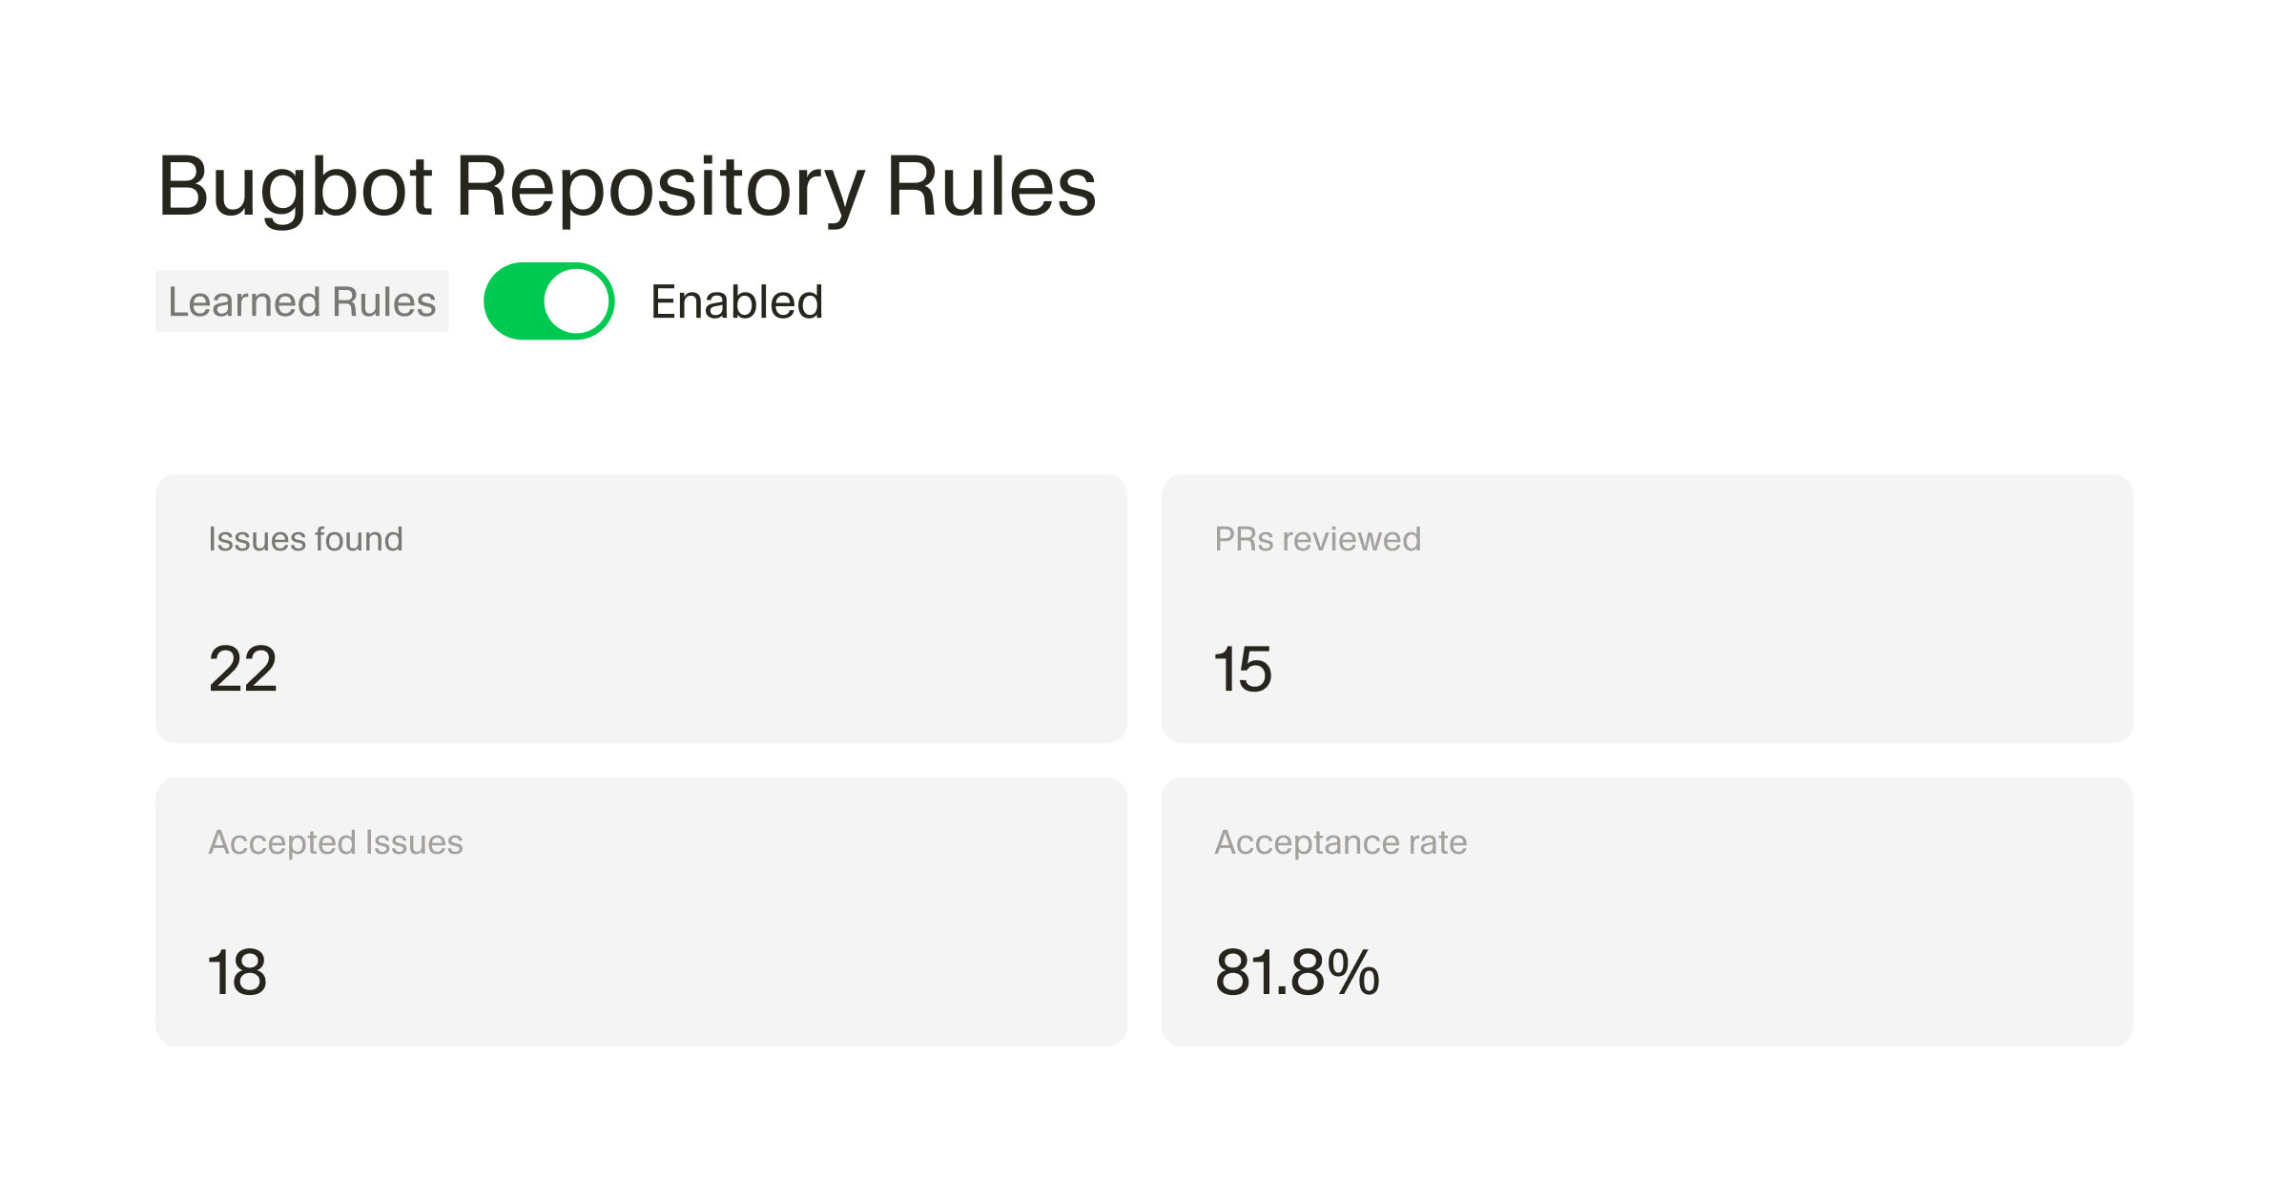This screenshot has height=1202, width=2289.
Task: Click the "Repository" word in the heading
Action: coord(660,186)
